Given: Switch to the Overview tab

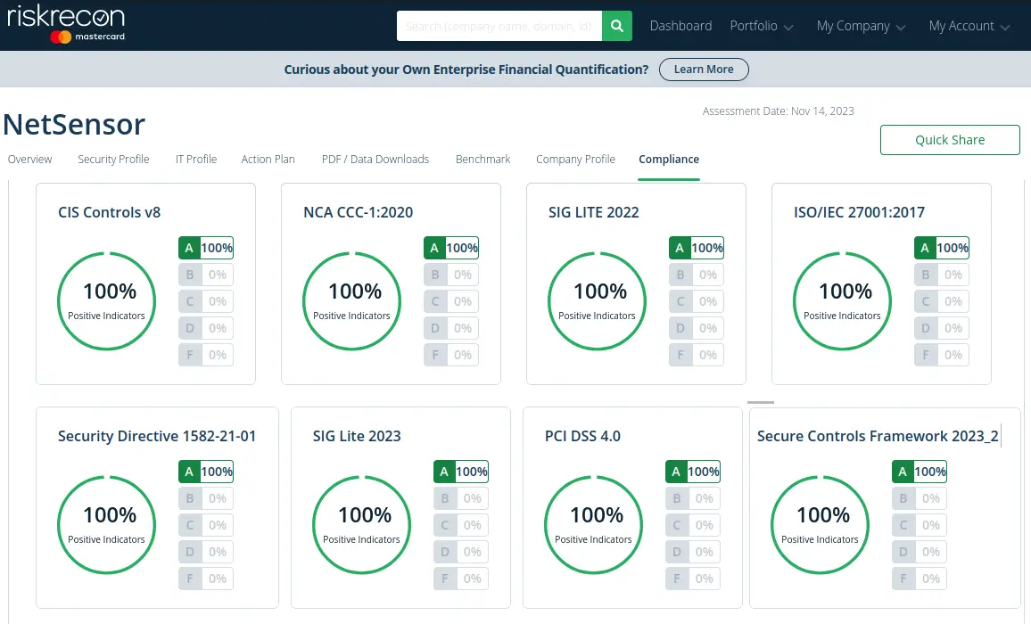Looking at the screenshot, I should coord(29,160).
